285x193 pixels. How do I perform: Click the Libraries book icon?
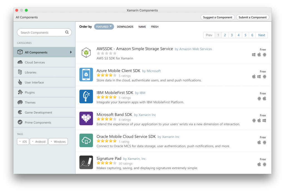[20, 72]
